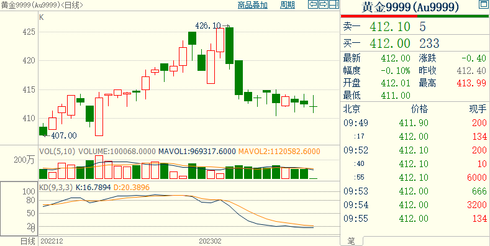Click the left arrow navigation icon
The height and width of the screenshot is (246, 490).
313,4
